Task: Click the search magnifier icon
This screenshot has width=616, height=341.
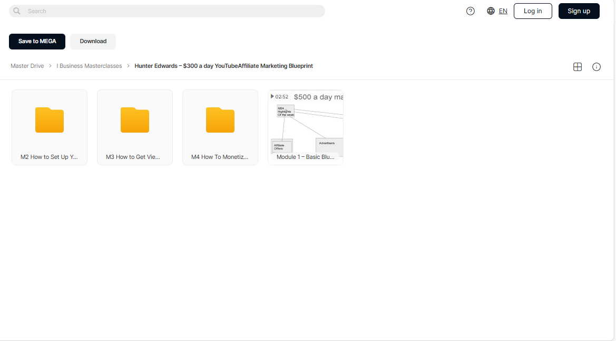Action: [x=16, y=11]
